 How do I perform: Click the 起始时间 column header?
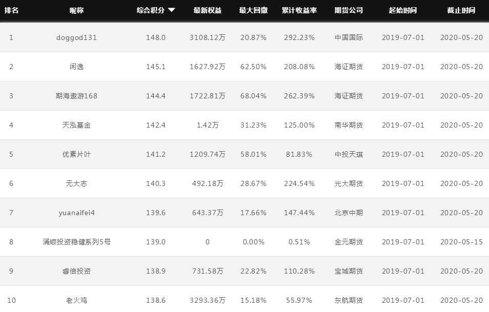tap(403, 10)
